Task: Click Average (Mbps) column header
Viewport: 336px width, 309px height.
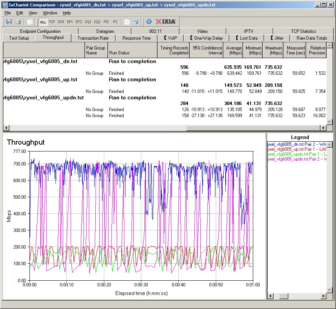Action: [x=233, y=50]
